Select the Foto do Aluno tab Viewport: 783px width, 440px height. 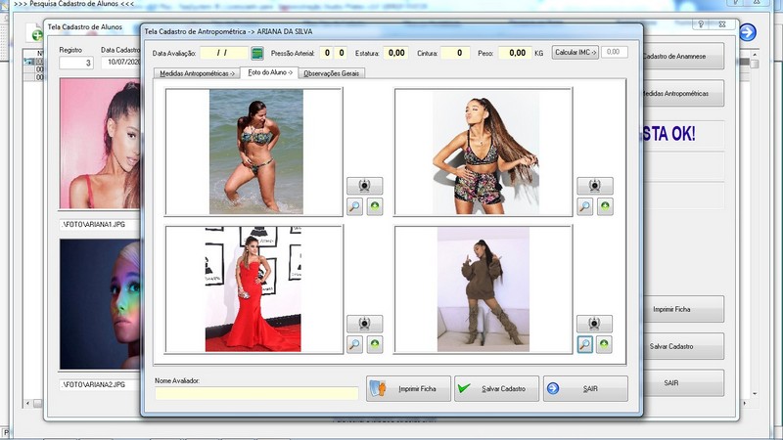[270, 72]
